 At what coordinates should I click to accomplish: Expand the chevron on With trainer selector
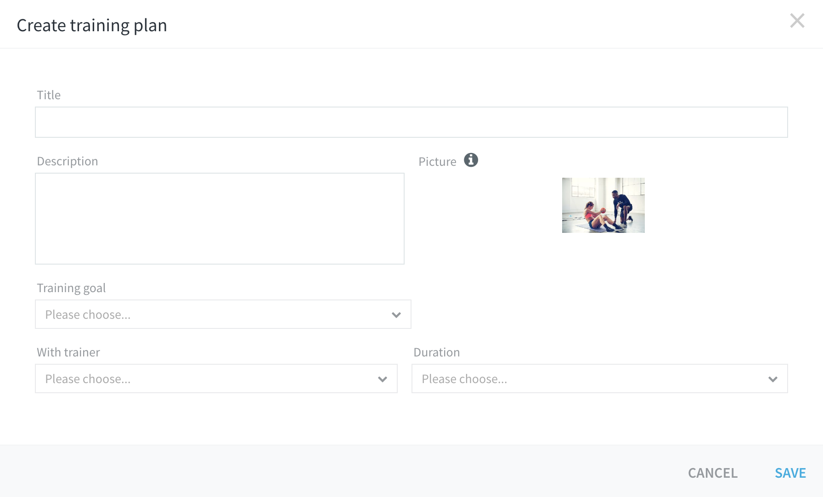coord(383,378)
